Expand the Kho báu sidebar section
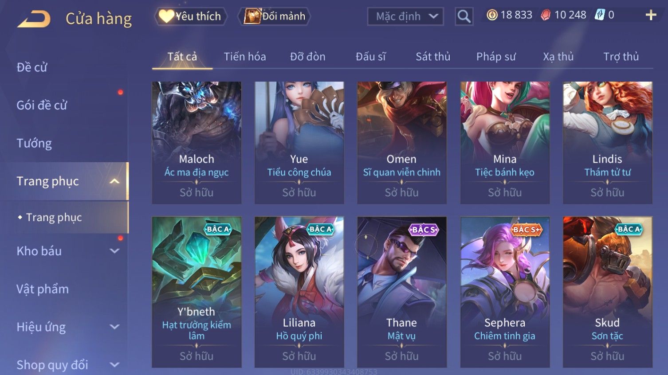The image size is (668, 375). 114,251
